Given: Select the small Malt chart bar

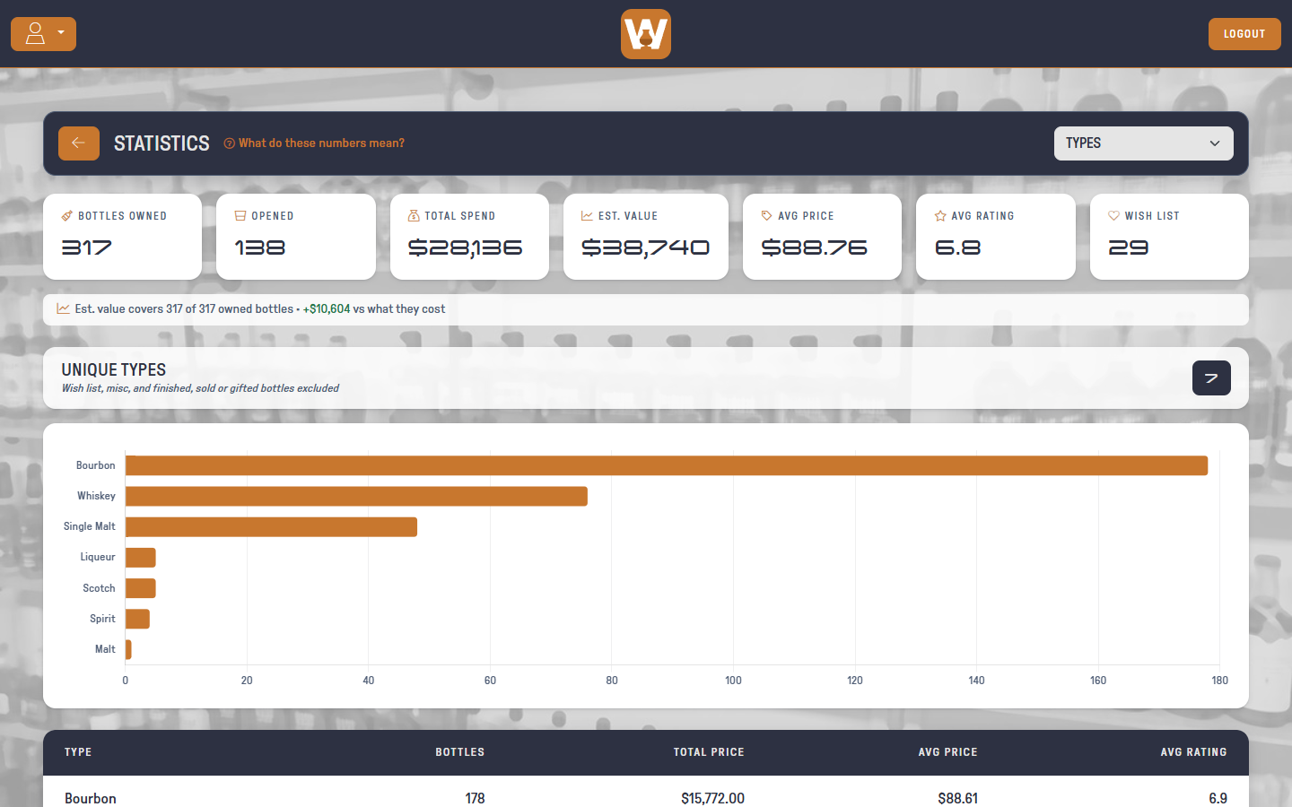Looking at the screenshot, I should [128, 649].
